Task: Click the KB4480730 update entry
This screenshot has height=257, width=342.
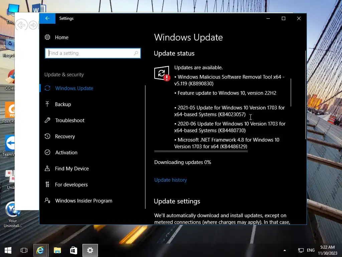Action: pos(230,127)
